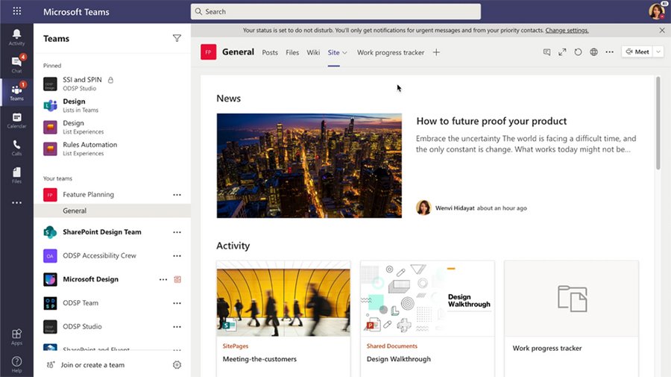Viewport: 671px width, 377px height.
Task: Select the ODSP Team entry
Action: (81, 303)
